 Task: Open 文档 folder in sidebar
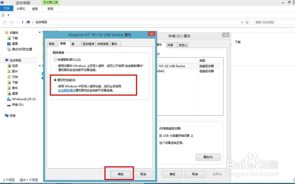click(15, 77)
